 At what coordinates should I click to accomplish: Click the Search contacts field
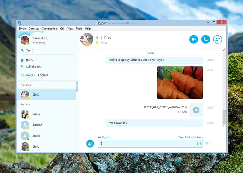click(47, 50)
